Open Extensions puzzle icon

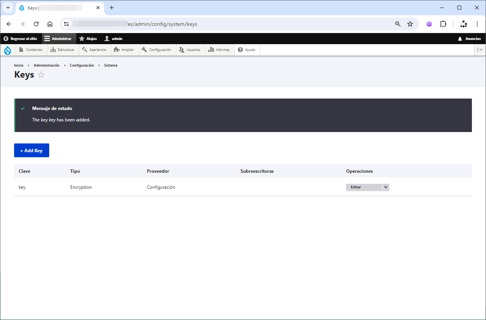pyautogui.click(x=443, y=24)
